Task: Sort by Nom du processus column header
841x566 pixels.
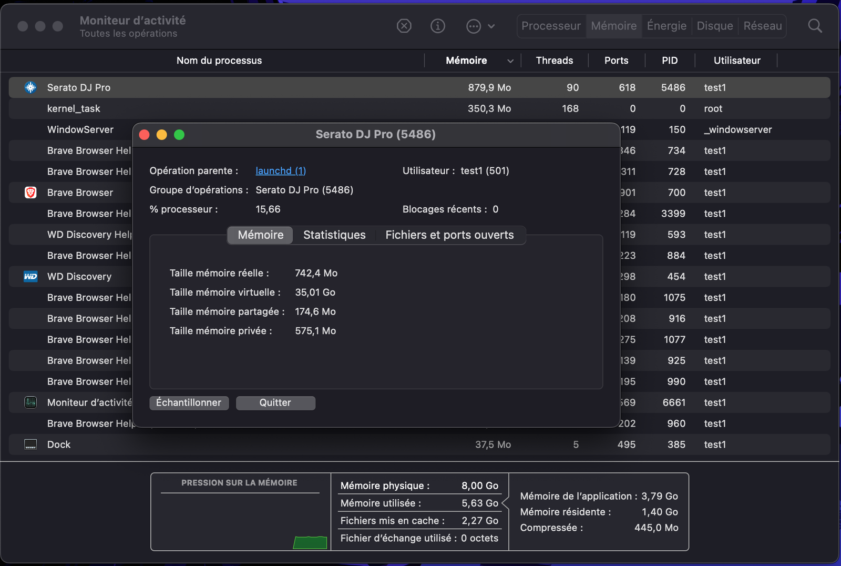Action: point(219,60)
